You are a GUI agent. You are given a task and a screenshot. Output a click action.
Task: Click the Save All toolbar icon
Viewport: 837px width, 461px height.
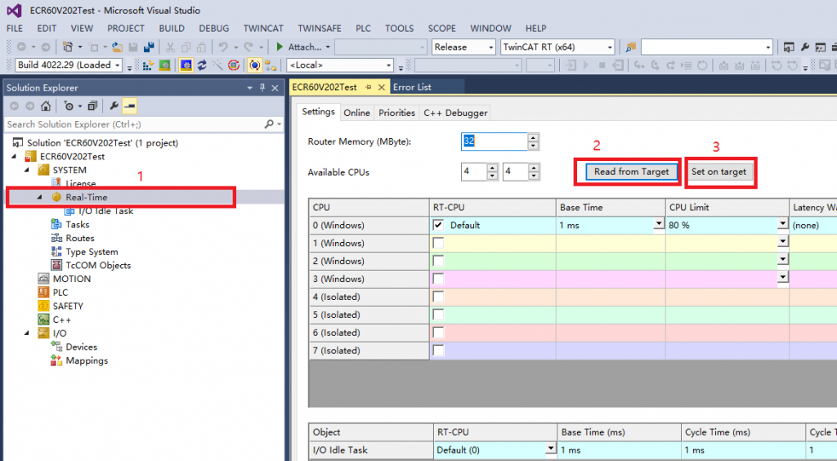point(149,47)
